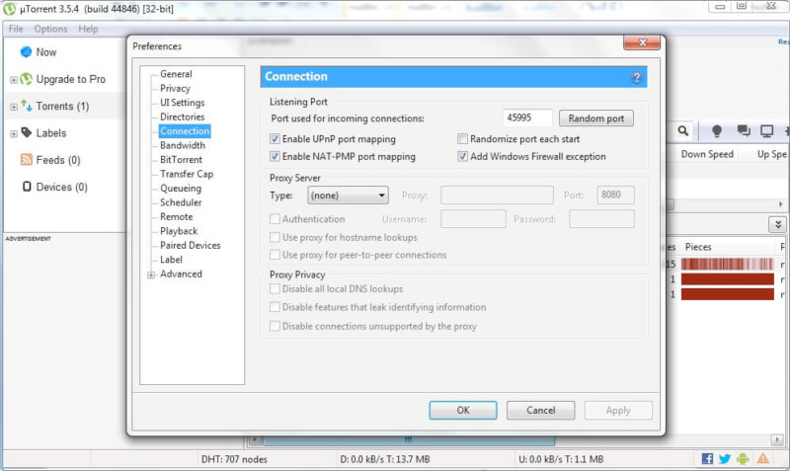This screenshot has width=790, height=471.
Task: Select General in preferences tree
Action: click(x=176, y=74)
